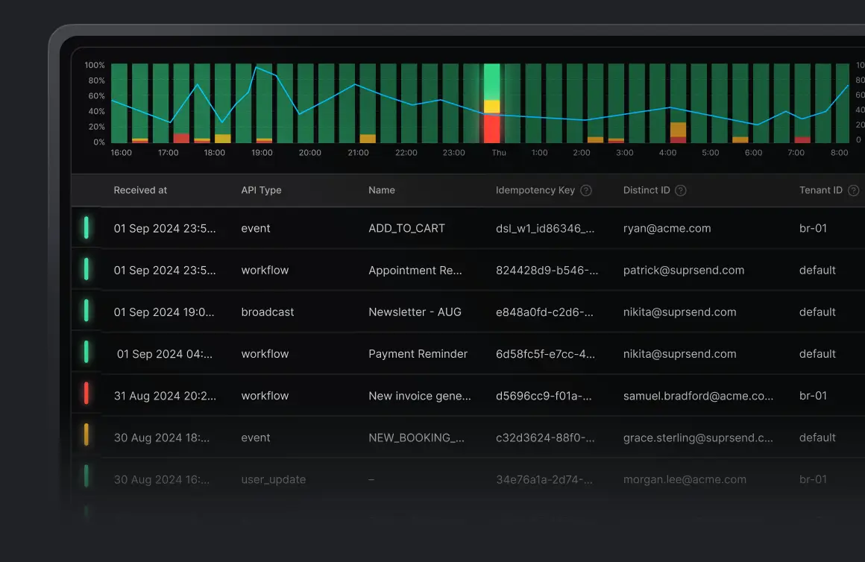The image size is (865, 562).
Task: Click the morgan.lee@acme.com distinct ID
Action: pyautogui.click(x=685, y=480)
